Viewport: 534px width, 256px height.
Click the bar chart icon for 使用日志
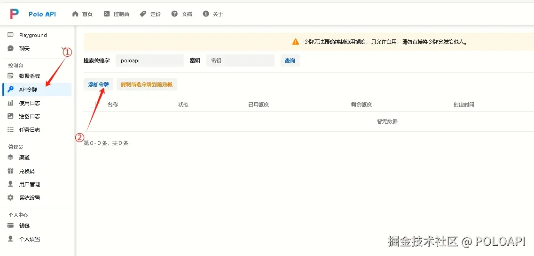[x=10, y=103]
